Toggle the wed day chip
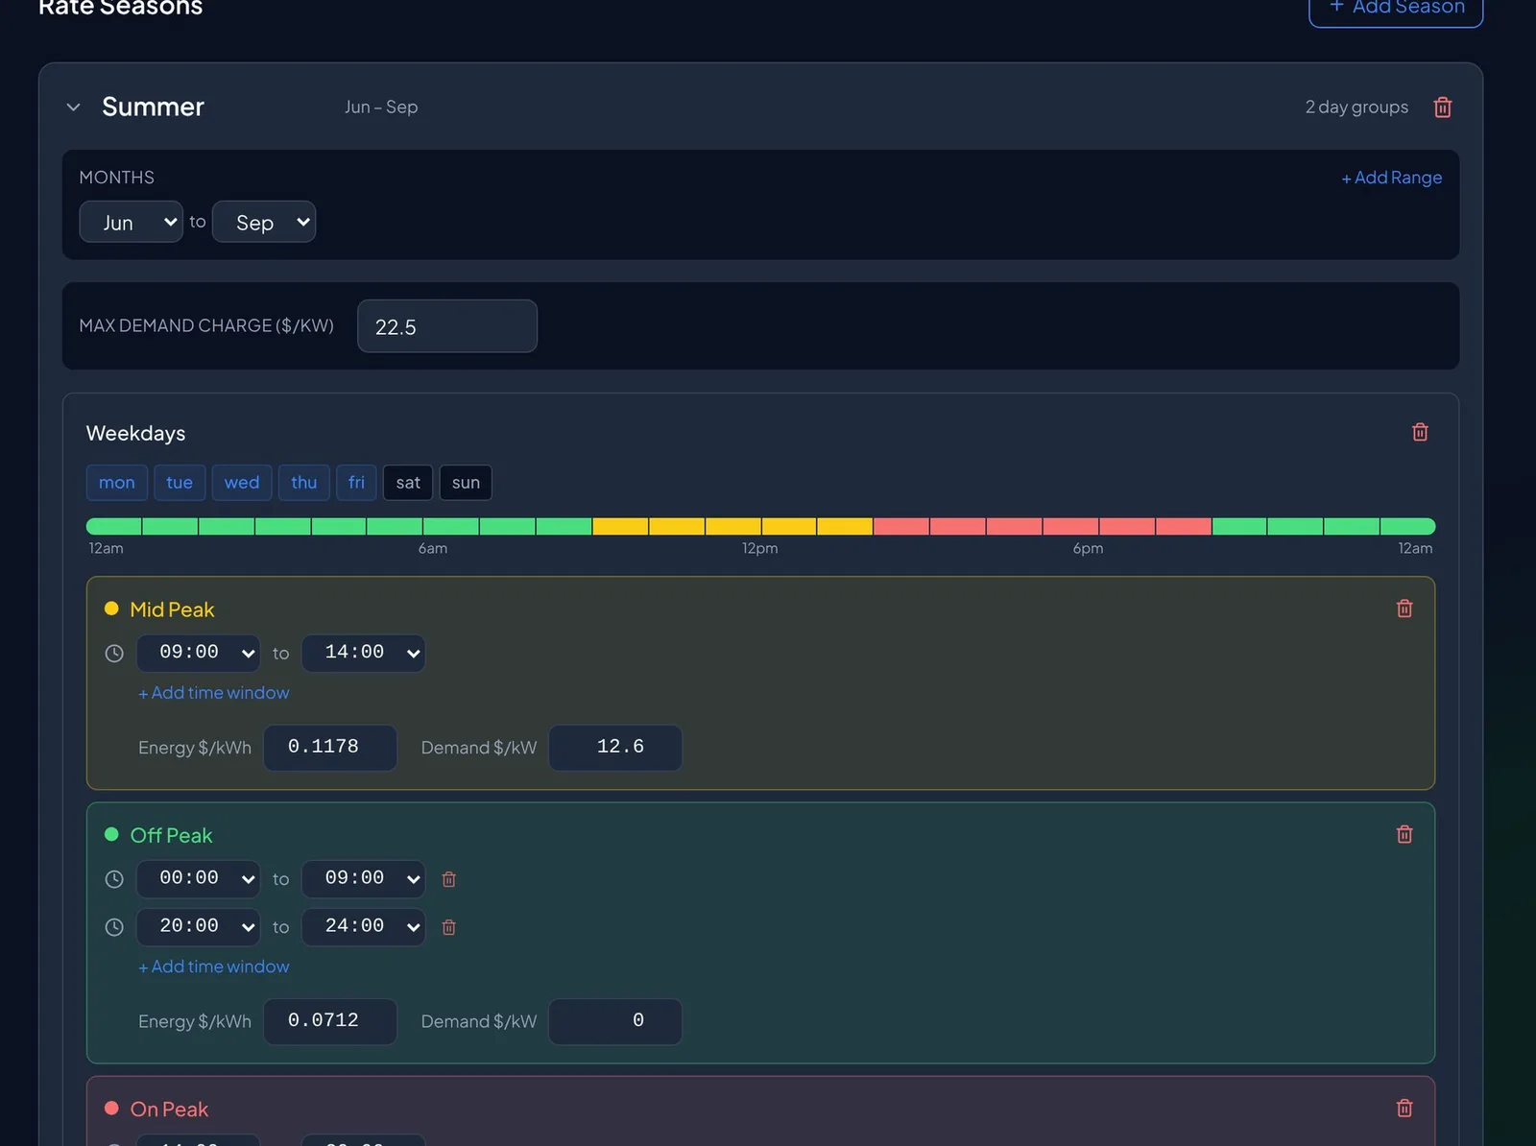The height and width of the screenshot is (1146, 1536). coord(242,483)
